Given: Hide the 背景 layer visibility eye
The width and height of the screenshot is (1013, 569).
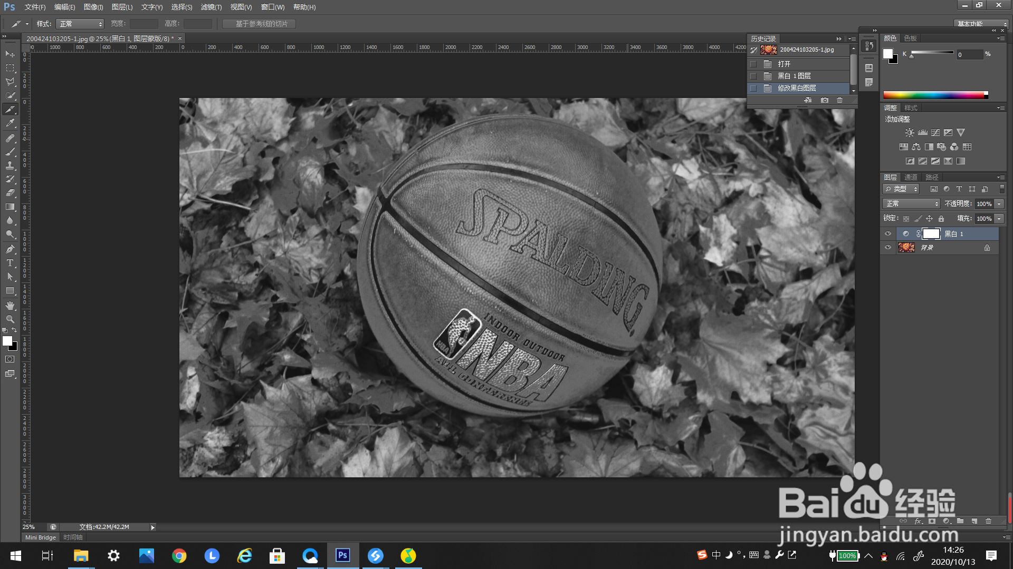Looking at the screenshot, I should coord(888,248).
